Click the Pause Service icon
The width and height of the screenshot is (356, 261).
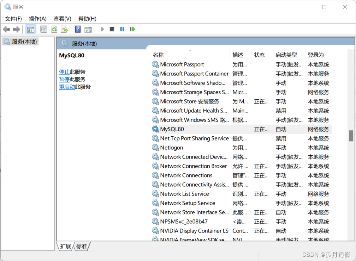(122, 29)
